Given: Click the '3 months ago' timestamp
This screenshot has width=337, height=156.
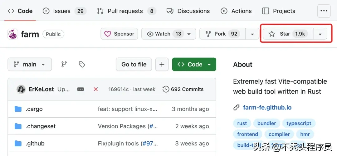Looking at the screenshot, I should pyautogui.click(x=190, y=109).
